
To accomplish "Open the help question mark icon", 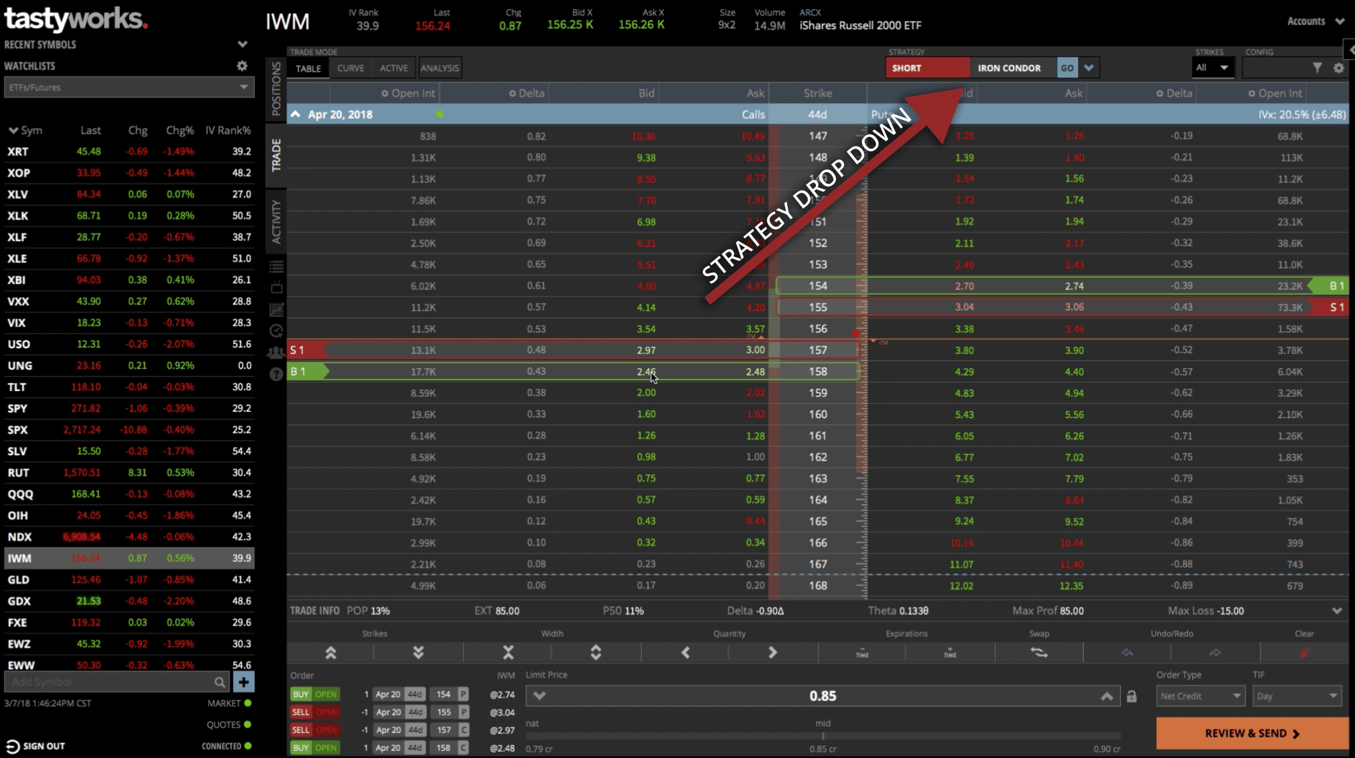I will 276,375.
